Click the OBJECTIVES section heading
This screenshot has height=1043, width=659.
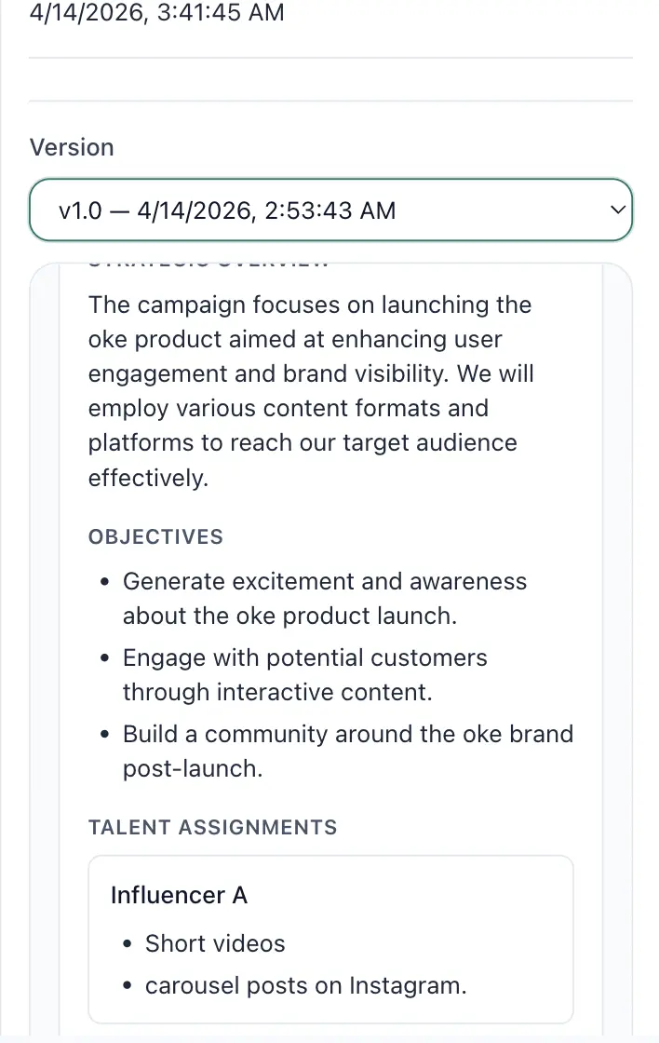pyautogui.click(x=155, y=536)
